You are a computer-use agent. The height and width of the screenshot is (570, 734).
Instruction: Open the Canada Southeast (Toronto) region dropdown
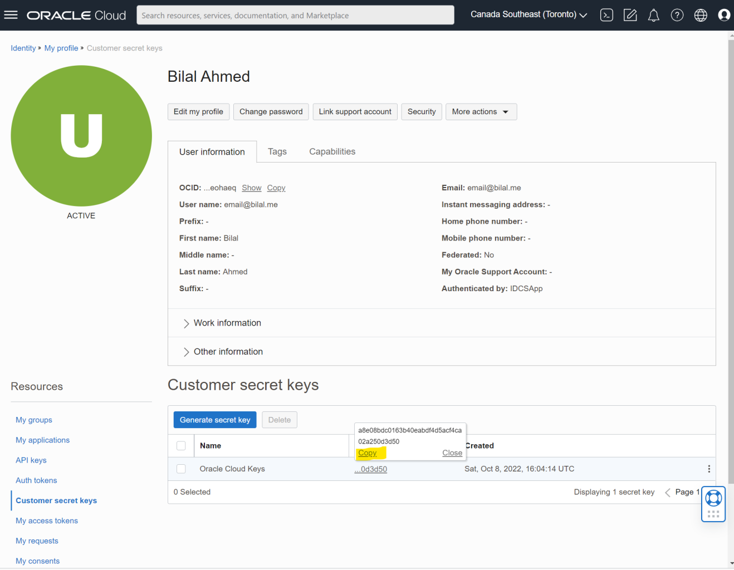[529, 14]
